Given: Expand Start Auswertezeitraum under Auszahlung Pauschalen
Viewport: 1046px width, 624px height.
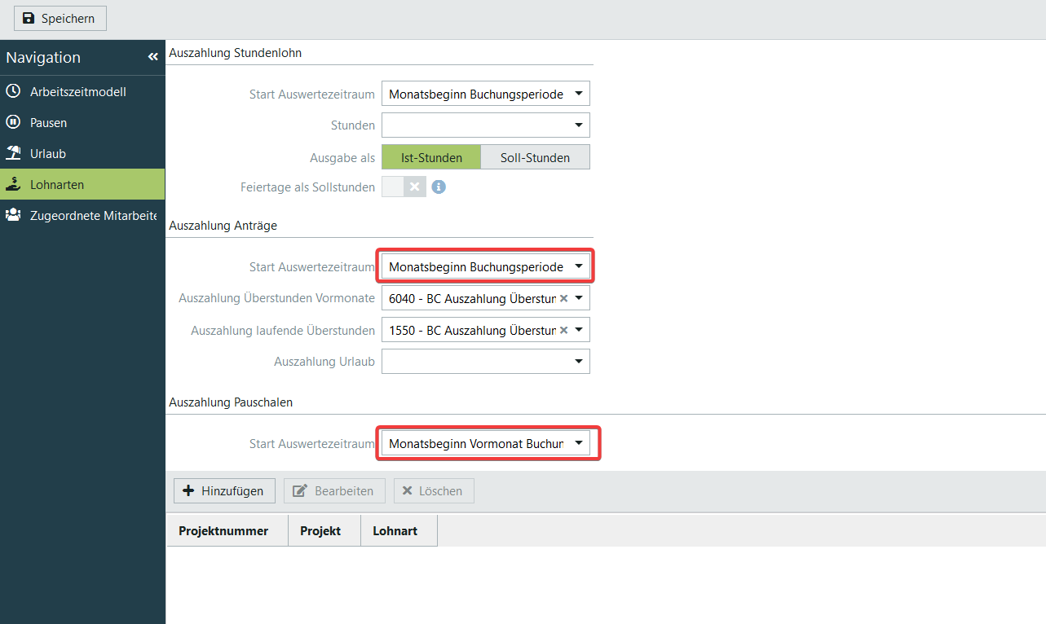Looking at the screenshot, I should tap(578, 443).
